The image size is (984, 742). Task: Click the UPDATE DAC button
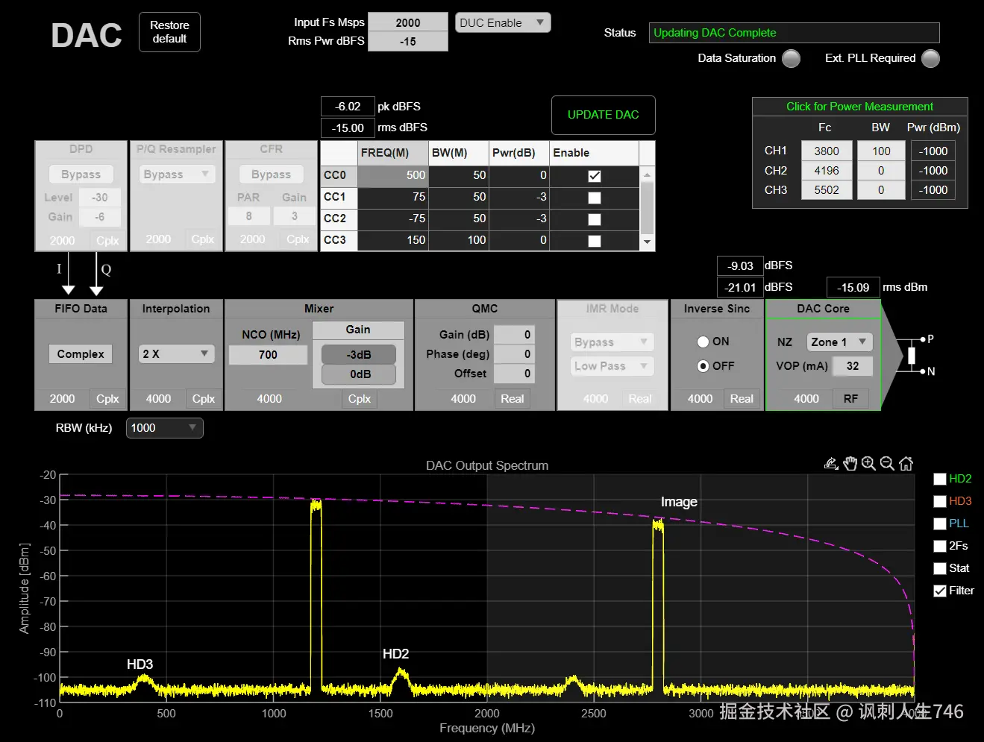(x=604, y=115)
